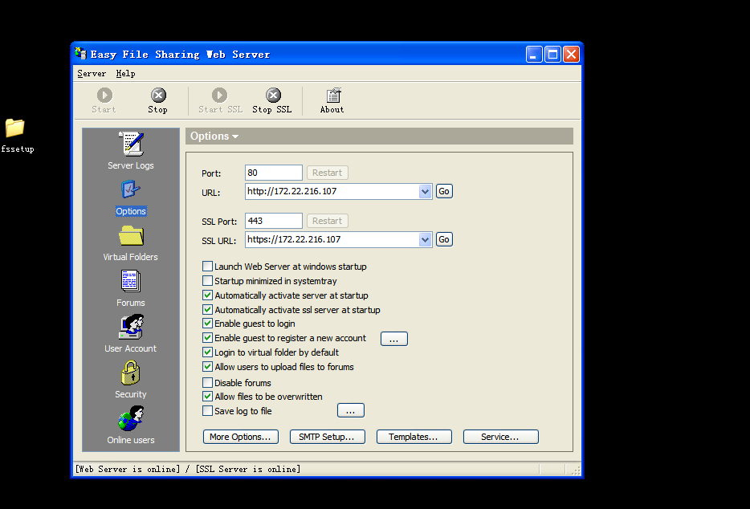
Task: Toggle Allow users to upload files to forums
Action: pyautogui.click(x=208, y=367)
